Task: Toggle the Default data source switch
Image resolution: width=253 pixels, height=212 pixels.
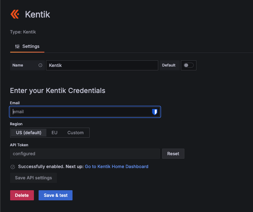Action: (x=188, y=65)
